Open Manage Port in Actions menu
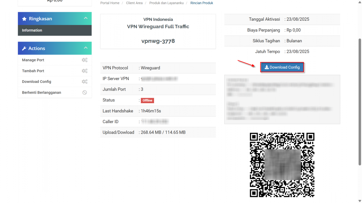The image size is (362, 203). pos(55,60)
